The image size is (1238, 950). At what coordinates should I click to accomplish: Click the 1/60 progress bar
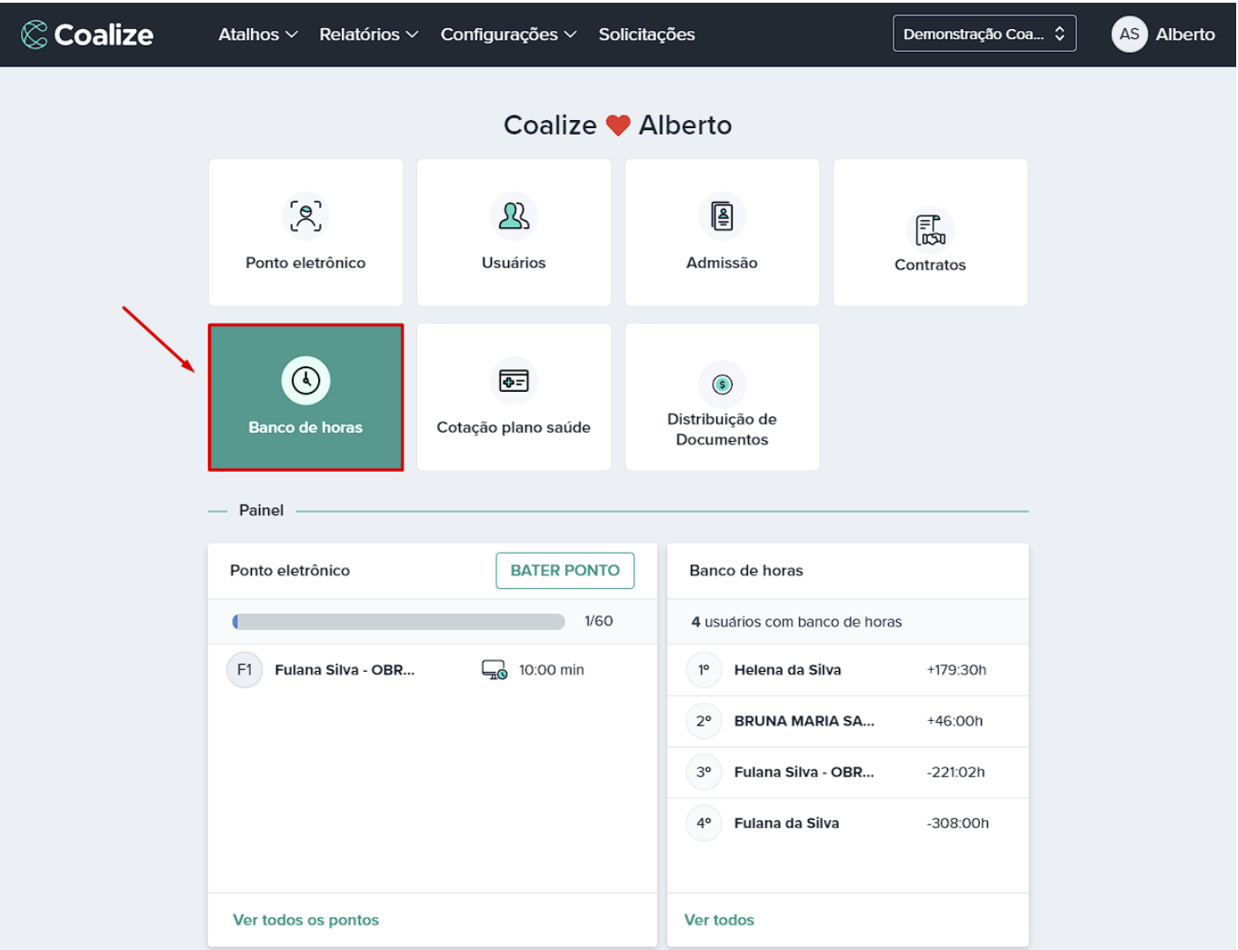pos(399,622)
